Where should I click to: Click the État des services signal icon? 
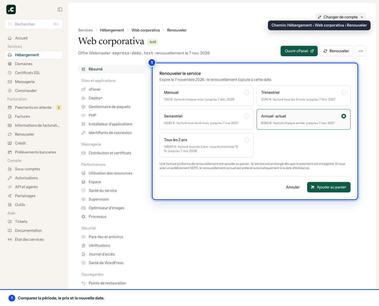[10, 239]
